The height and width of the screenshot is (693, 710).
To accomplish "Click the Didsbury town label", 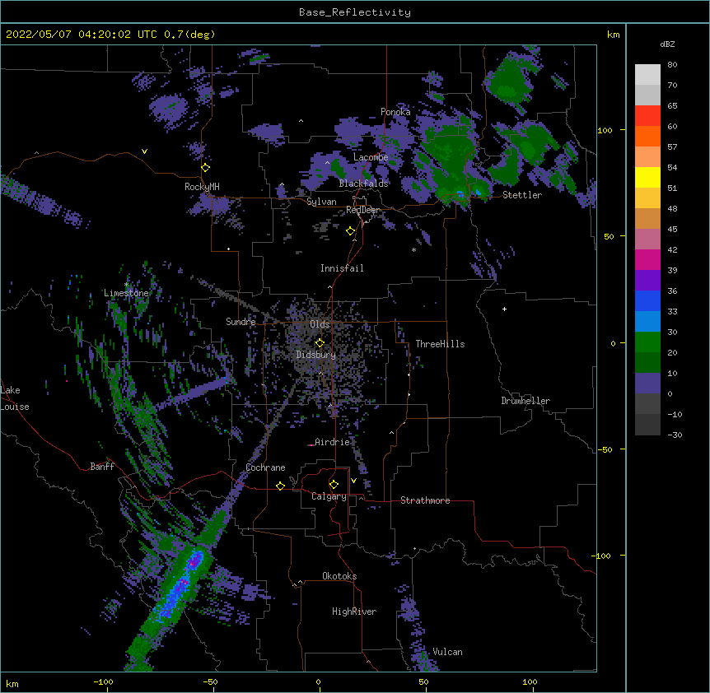I will pos(316,355).
